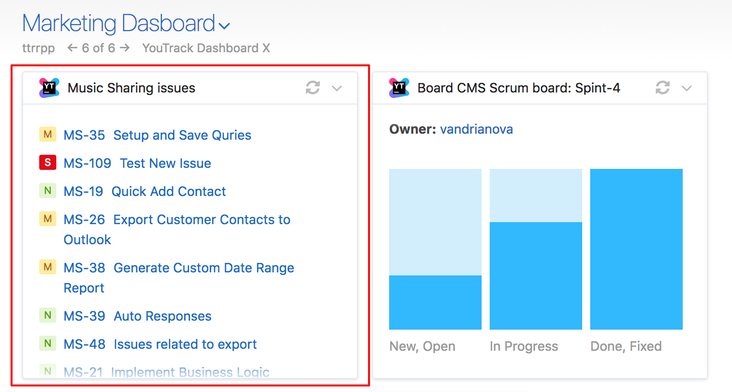732x392 pixels.
Task: Expand Music Sharing issues widget menu chevron
Action: (x=337, y=88)
